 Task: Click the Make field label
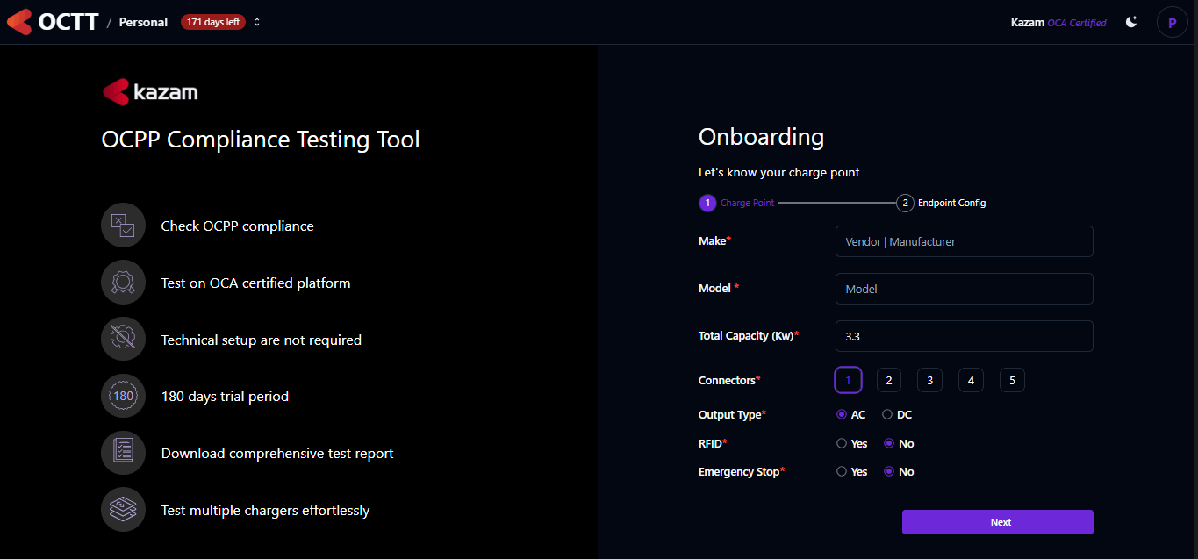(x=714, y=240)
